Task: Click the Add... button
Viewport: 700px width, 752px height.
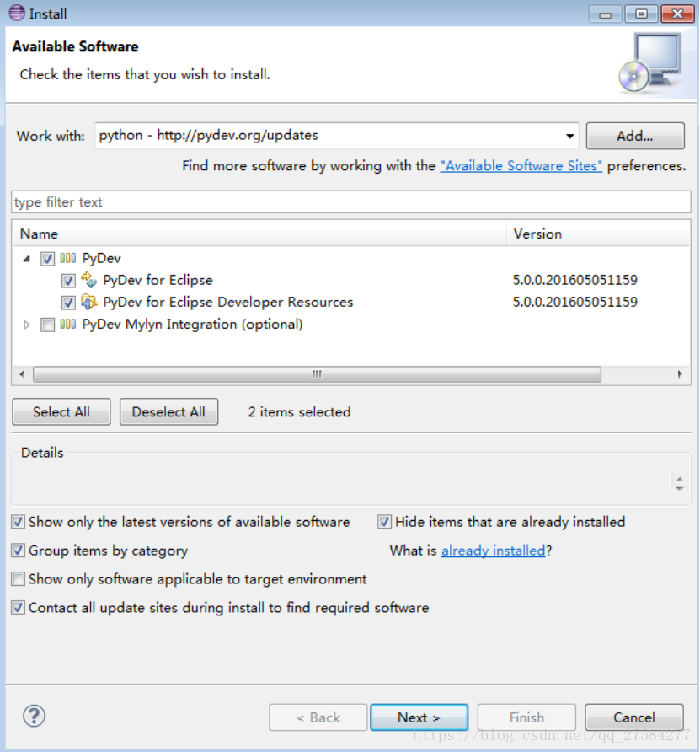Action: tap(635, 136)
